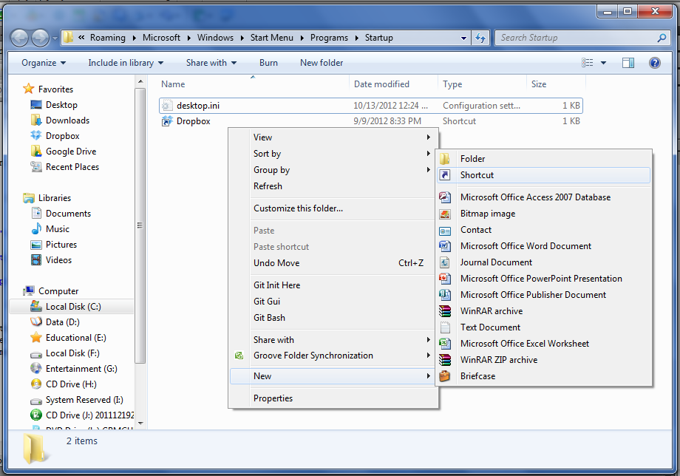Click the WinRAR archive icon
680x476 pixels.
point(444,311)
